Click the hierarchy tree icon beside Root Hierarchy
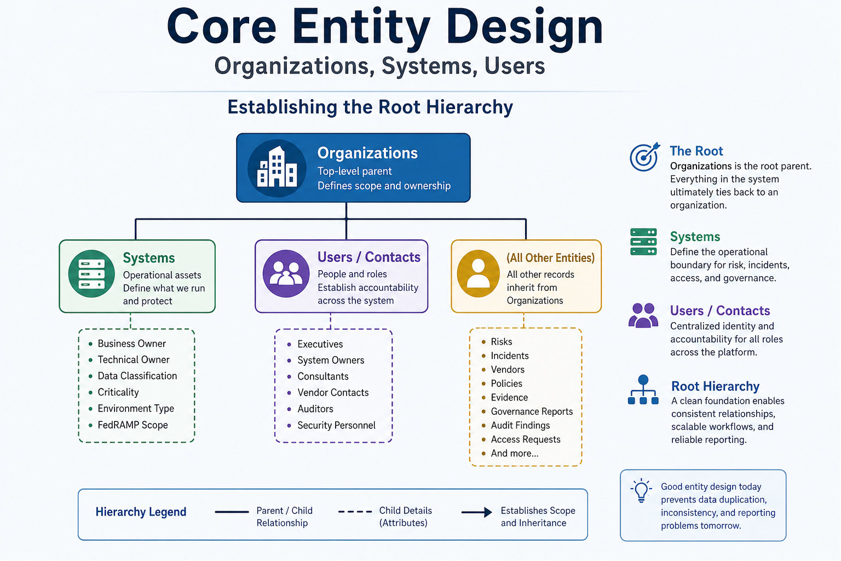The image size is (841, 561). pos(643,390)
